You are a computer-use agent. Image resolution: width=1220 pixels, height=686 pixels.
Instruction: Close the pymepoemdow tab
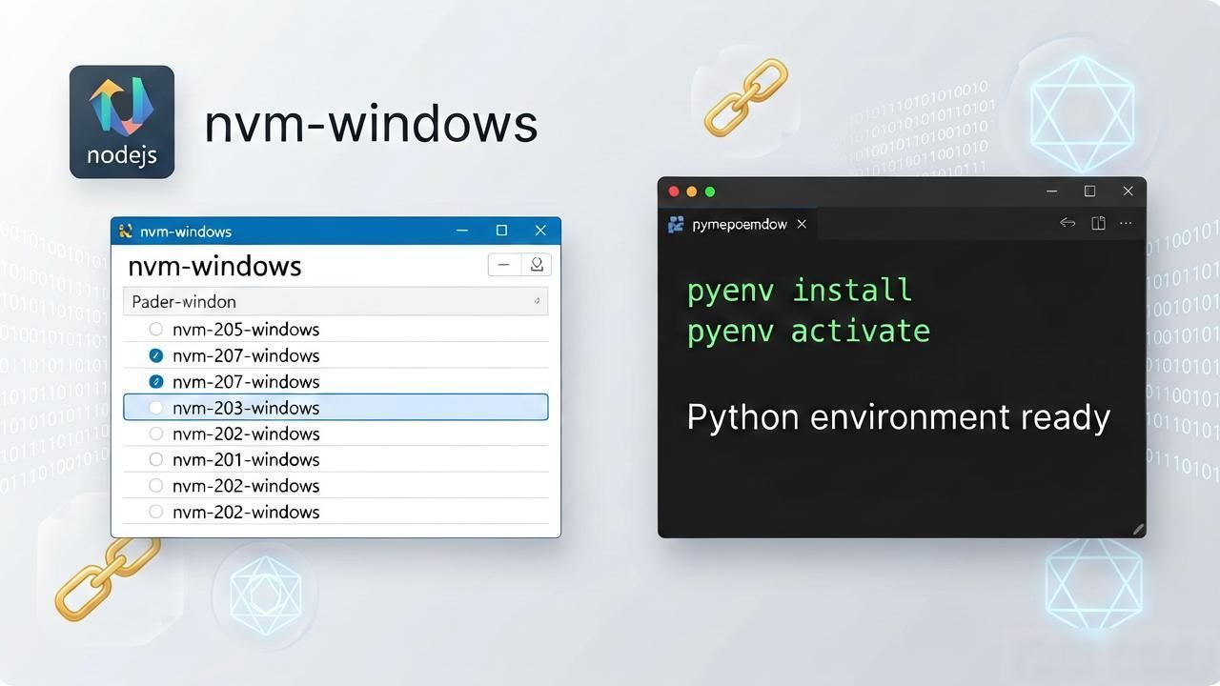tap(802, 224)
